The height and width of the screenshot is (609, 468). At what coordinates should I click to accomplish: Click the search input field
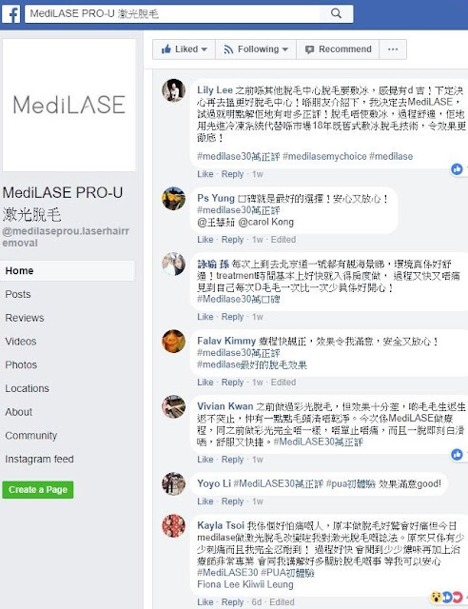click(x=172, y=13)
